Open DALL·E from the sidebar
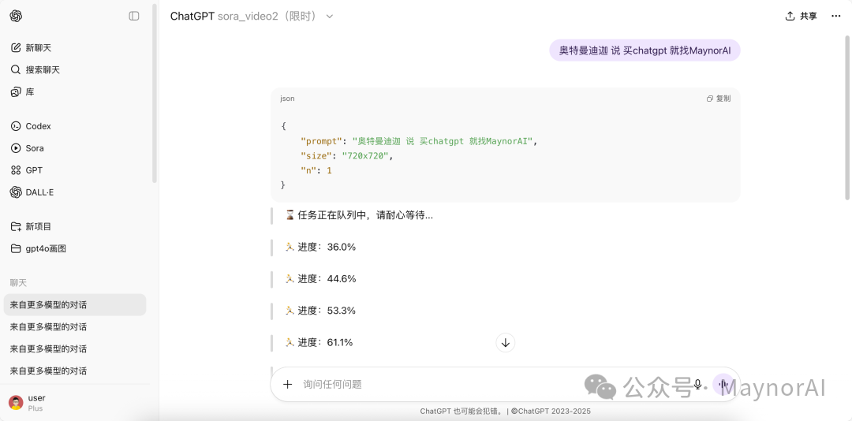This screenshot has width=852, height=421. [75, 192]
